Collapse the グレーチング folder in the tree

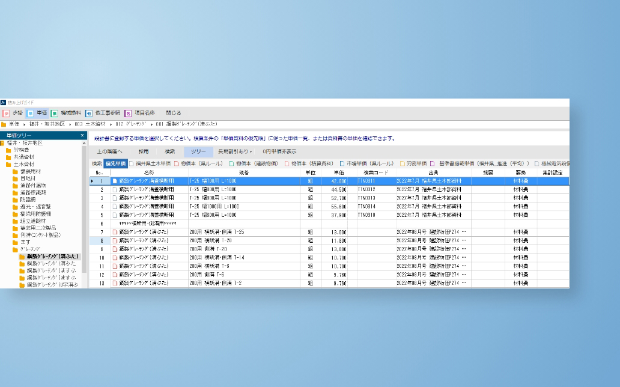[x=16, y=249]
